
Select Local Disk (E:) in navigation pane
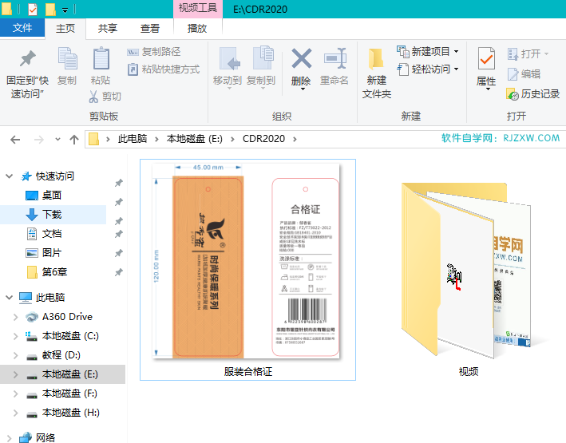pos(62,374)
